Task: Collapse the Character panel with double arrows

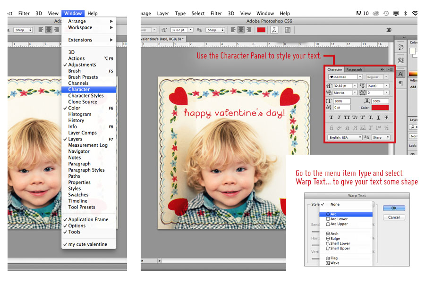Action: (x=382, y=70)
